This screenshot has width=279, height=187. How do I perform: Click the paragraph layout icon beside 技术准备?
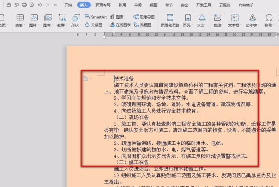tap(86, 79)
